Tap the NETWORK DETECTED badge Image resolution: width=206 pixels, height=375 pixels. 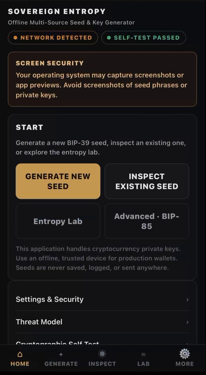click(x=53, y=38)
